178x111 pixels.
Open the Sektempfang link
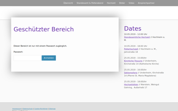coord(131,73)
